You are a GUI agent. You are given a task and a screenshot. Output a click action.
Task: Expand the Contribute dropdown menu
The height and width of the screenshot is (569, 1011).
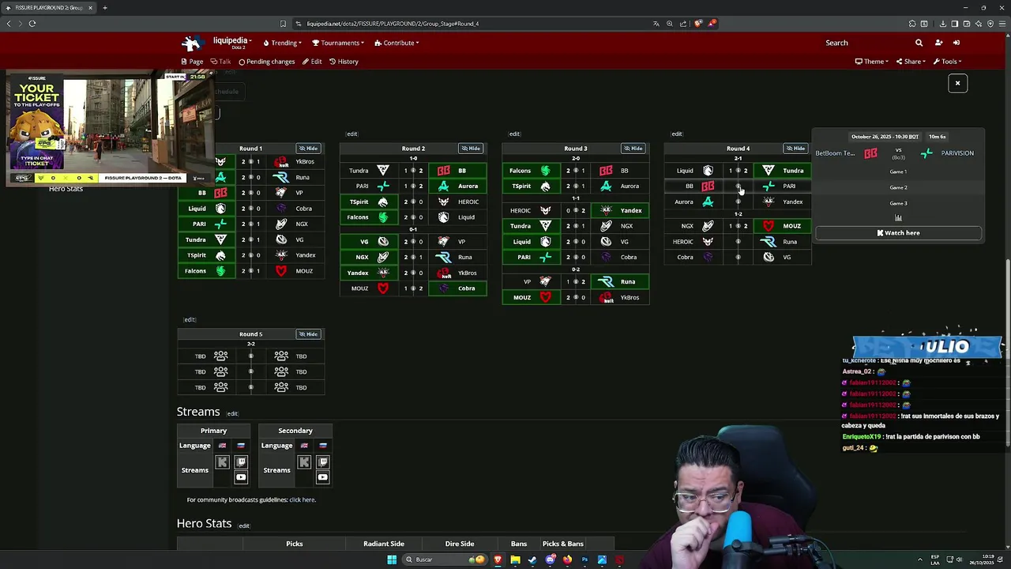tap(397, 43)
